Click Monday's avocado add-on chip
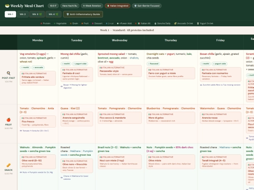The width and height of the screenshot is (254, 190). (x=38, y=68)
